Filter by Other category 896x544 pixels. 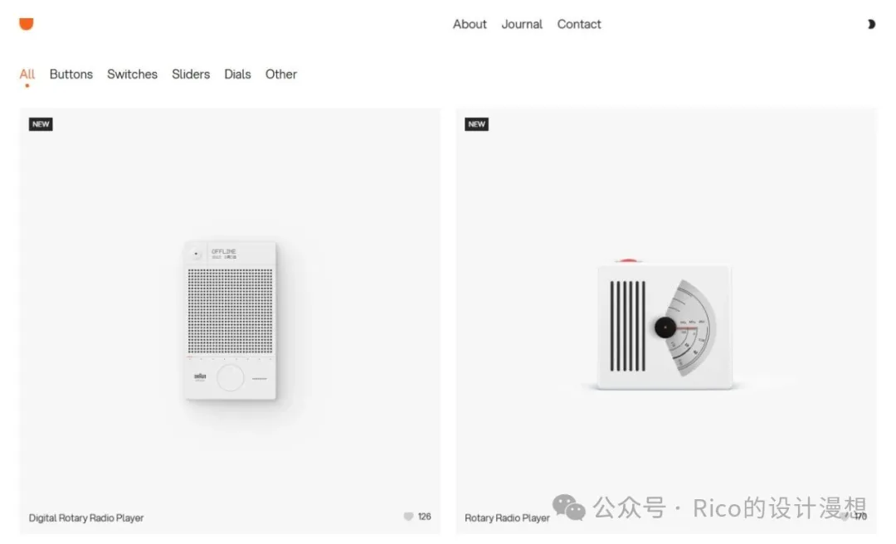[x=280, y=75]
